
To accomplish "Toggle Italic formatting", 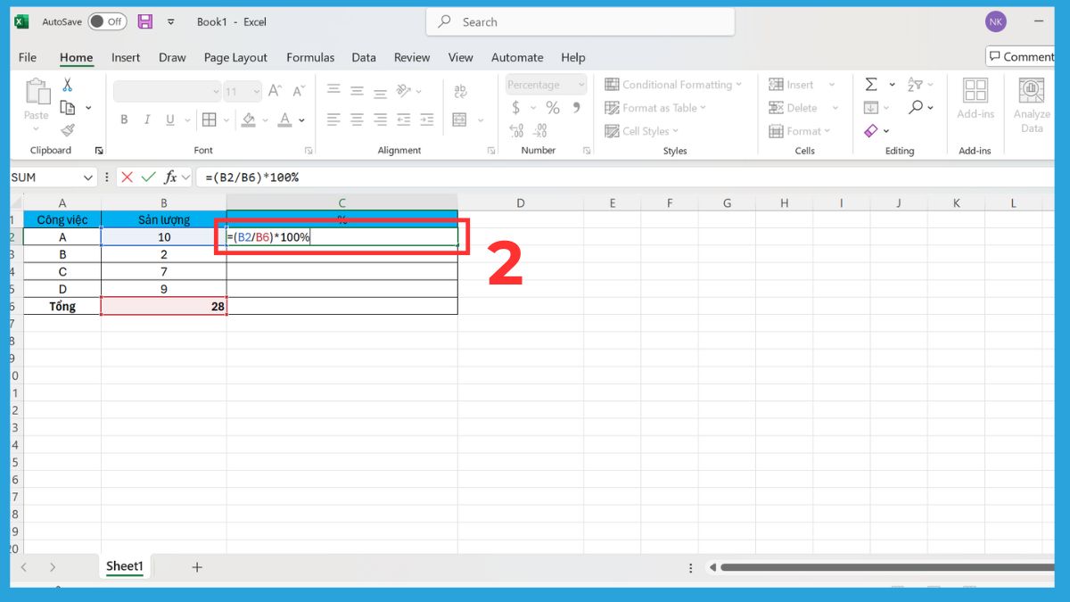I will coord(146,119).
